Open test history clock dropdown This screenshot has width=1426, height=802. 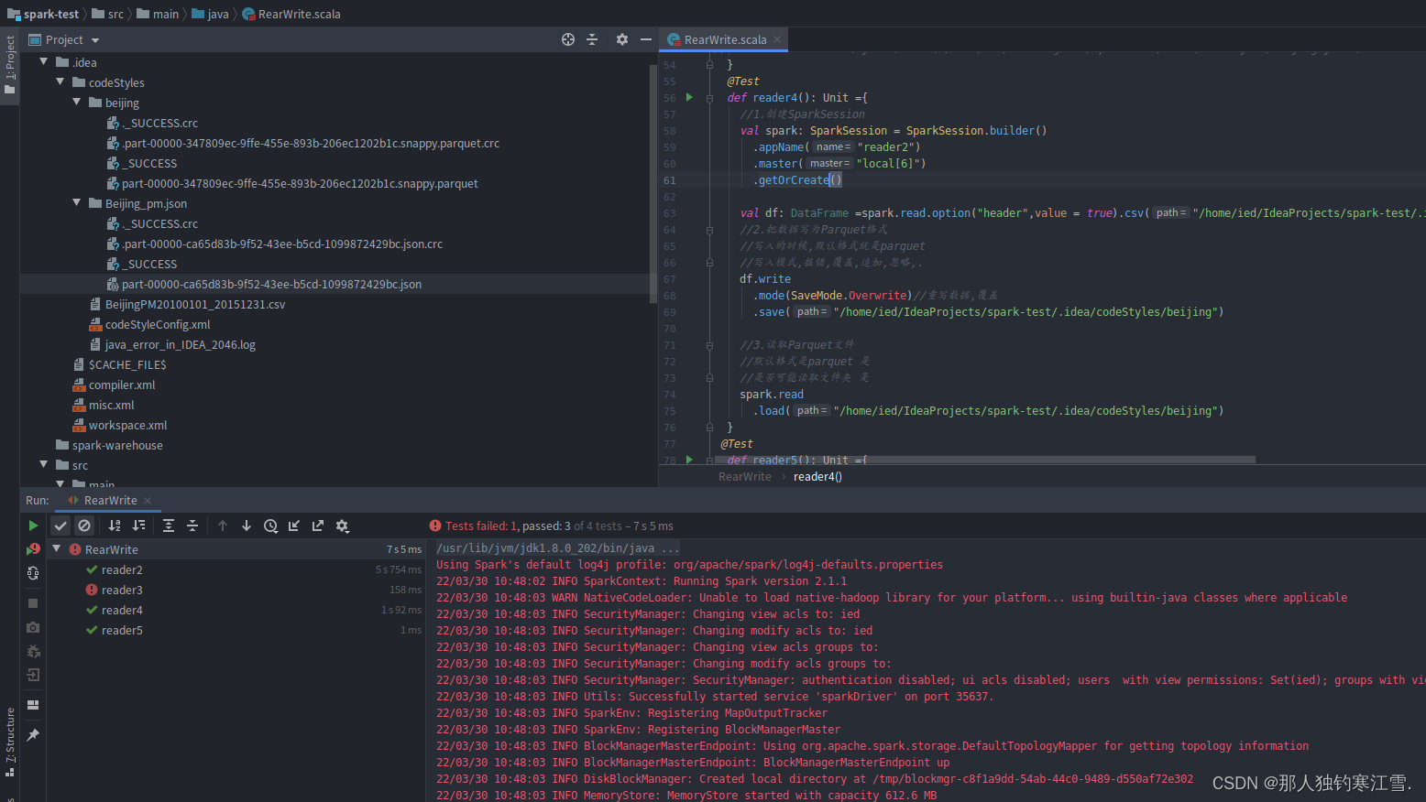coord(270,526)
